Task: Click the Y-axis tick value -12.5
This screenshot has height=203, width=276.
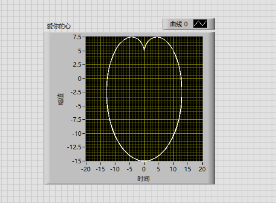Action: pos(74,147)
